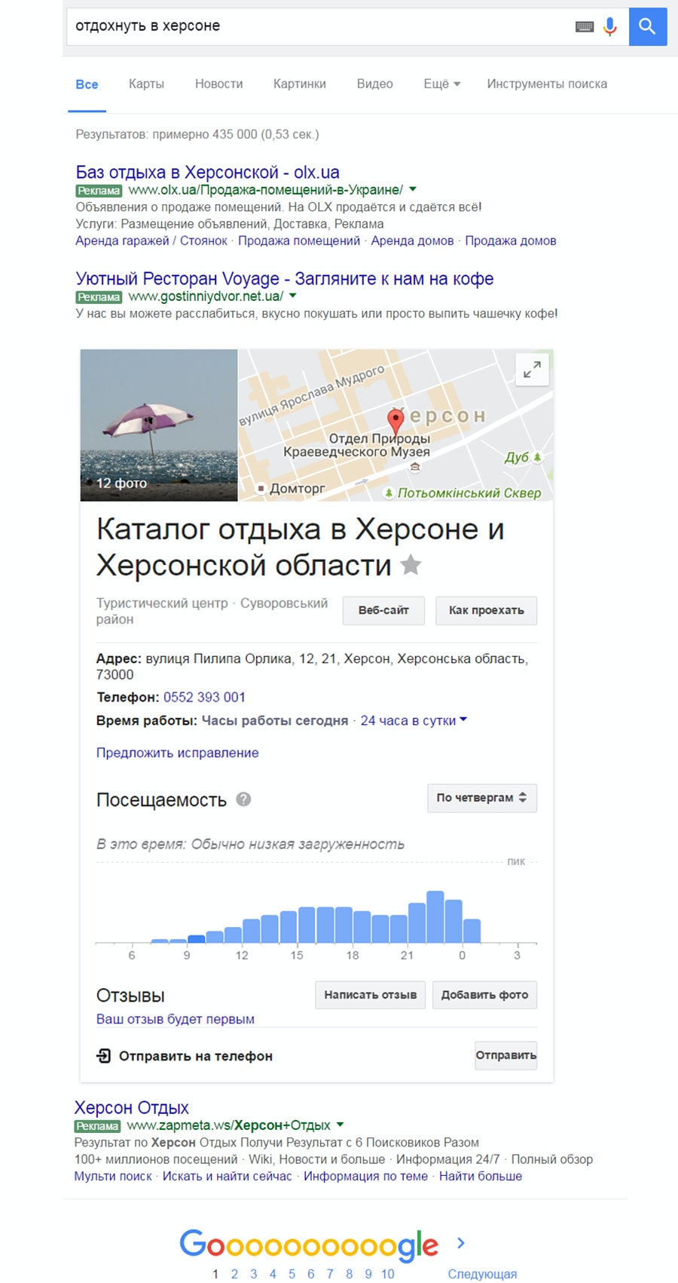Click the Добавить фото button
Viewport: 678px width, 1283px height.
pyautogui.click(x=484, y=995)
